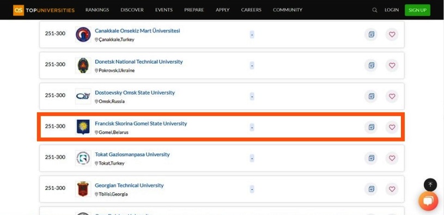Click the Tokat,Turkey location text
Screen dimensions: 444x215
tap(112, 163)
